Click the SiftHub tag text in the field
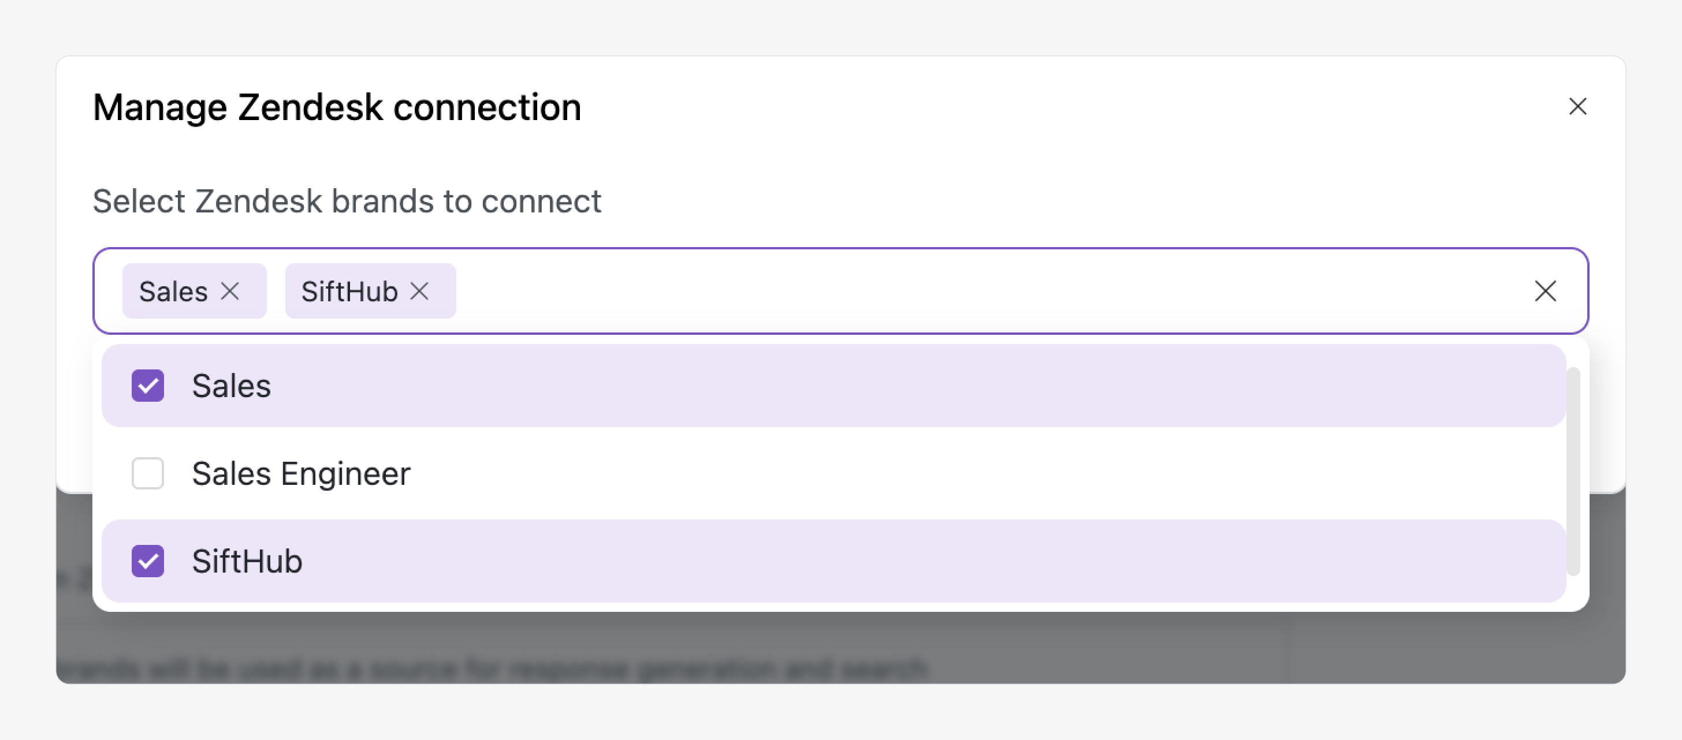 [x=349, y=291]
